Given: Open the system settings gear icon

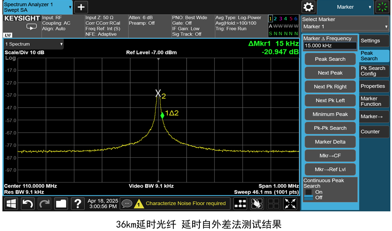Looking at the screenshot, I should coord(308,7).
